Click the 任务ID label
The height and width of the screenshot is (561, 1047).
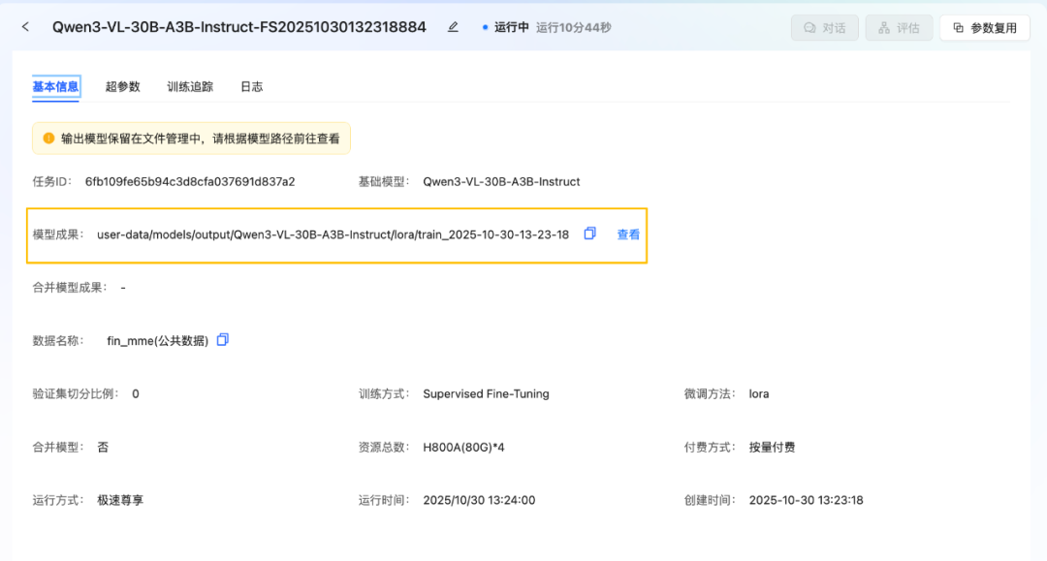[x=52, y=181]
